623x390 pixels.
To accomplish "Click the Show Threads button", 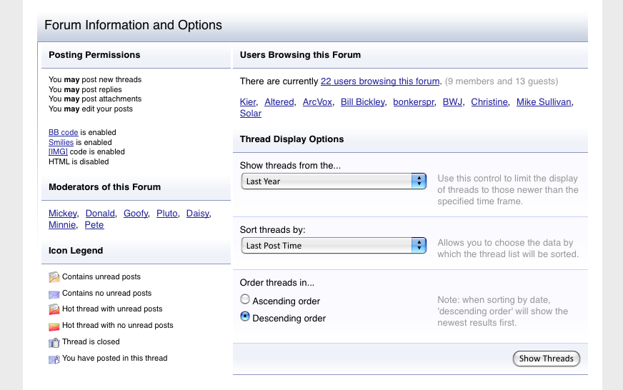I will point(547,359).
